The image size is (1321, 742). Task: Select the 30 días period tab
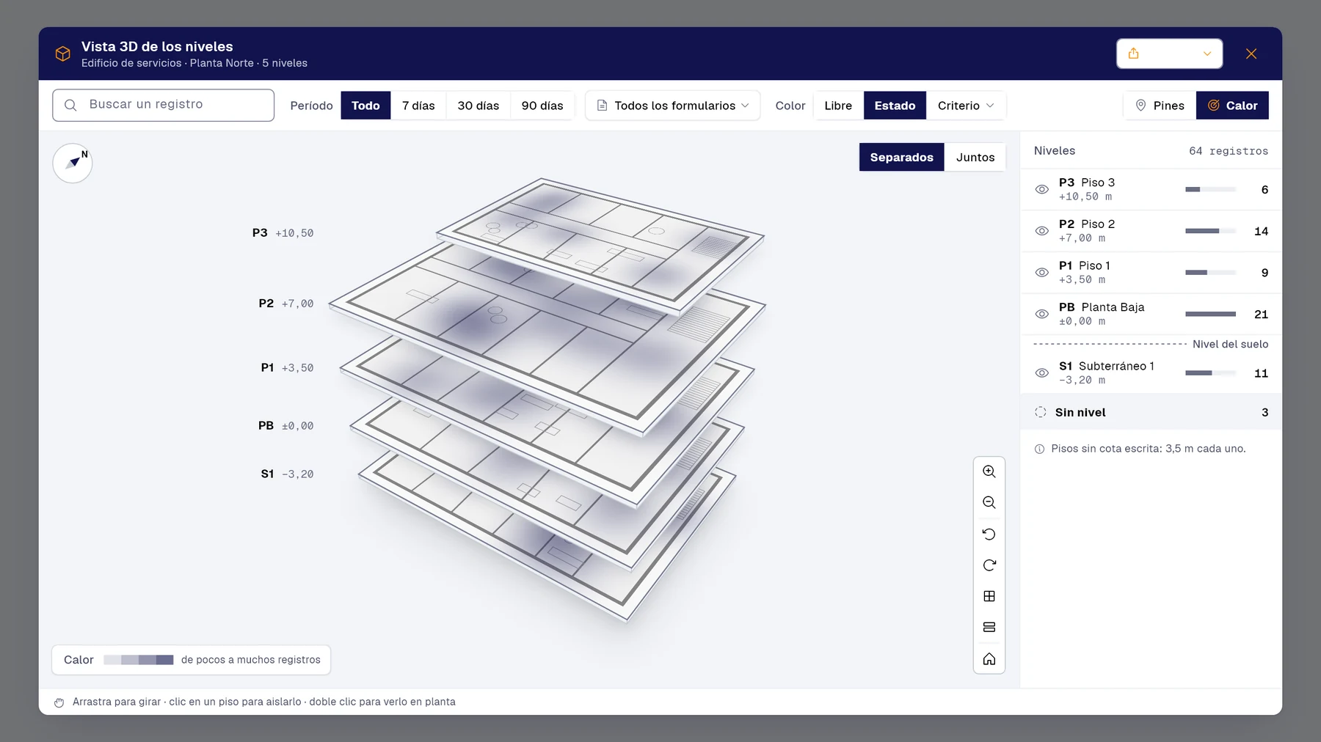(478, 106)
